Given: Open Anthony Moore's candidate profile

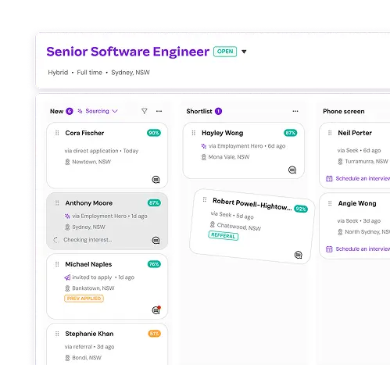Looking at the screenshot, I should click(x=89, y=203).
